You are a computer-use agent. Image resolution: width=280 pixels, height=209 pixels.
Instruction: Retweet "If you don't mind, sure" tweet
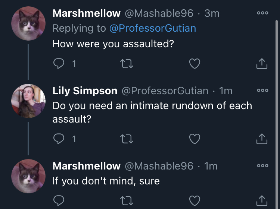[x=127, y=201]
